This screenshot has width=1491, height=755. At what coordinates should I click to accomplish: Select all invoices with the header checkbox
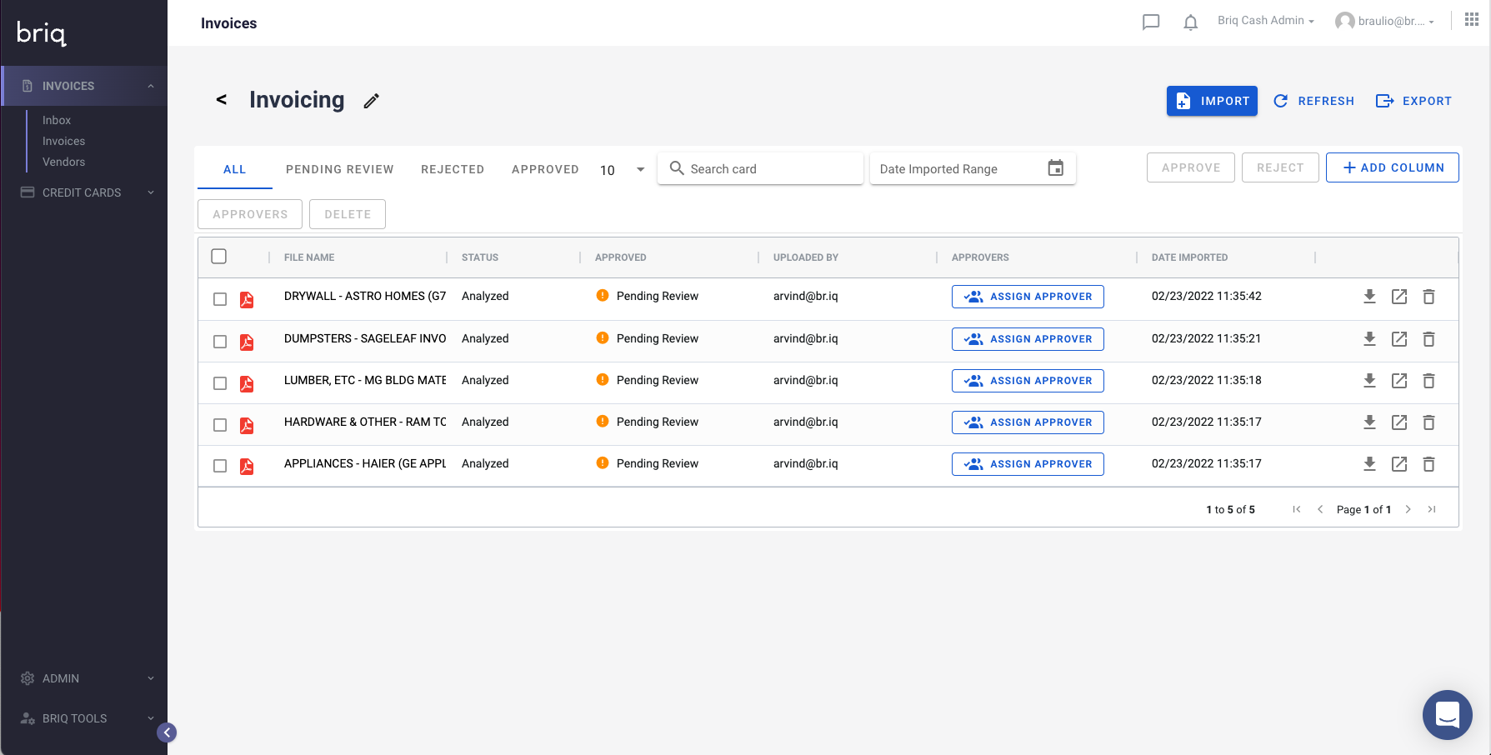click(x=219, y=256)
